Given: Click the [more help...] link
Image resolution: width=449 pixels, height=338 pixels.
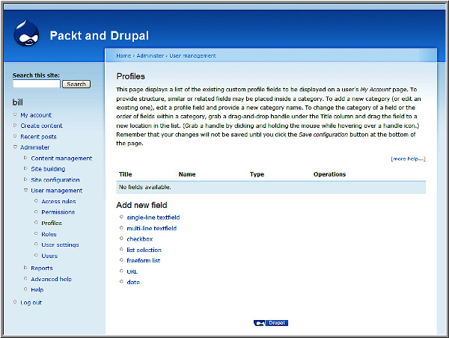Looking at the screenshot, I should coord(408,159).
